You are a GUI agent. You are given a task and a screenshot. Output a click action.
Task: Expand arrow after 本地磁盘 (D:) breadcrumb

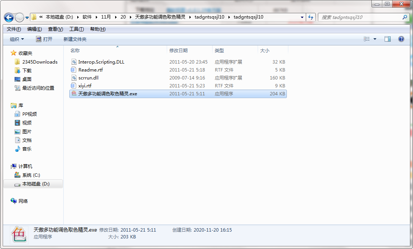(78, 17)
